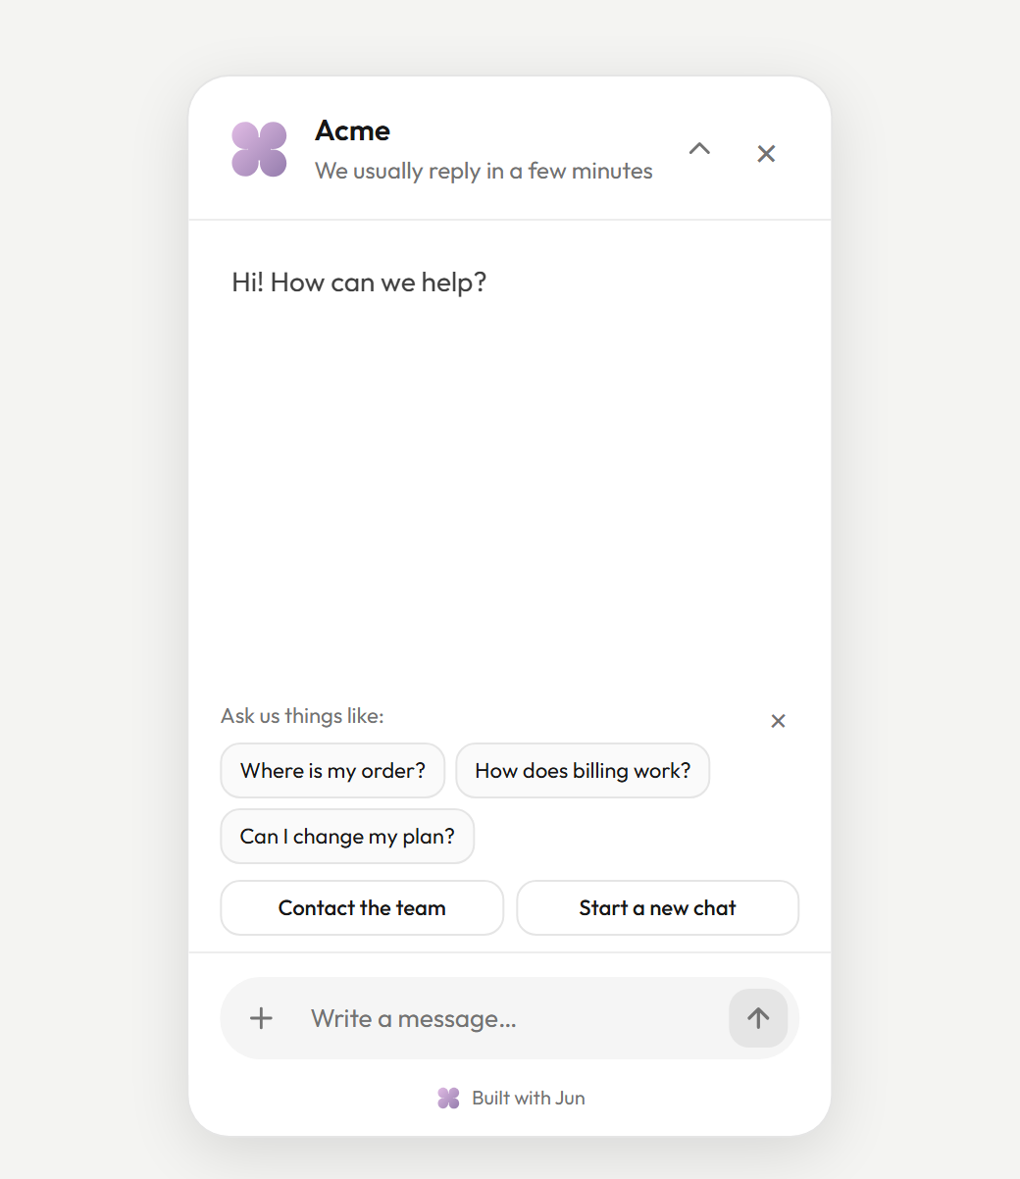Open the 'Built with Jun' link
The height and width of the screenshot is (1179, 1020).
click(511, 1098)
